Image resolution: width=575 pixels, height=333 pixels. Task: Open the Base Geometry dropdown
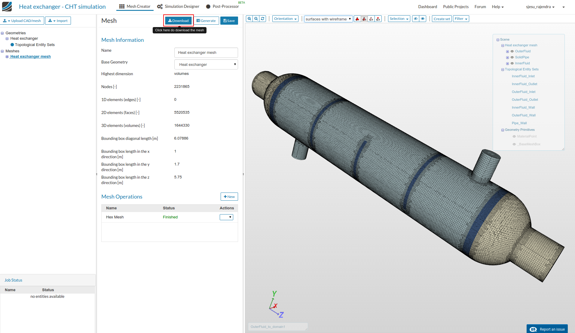206,64
